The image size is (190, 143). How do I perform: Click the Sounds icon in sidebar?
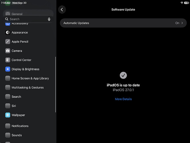[8, 135]
